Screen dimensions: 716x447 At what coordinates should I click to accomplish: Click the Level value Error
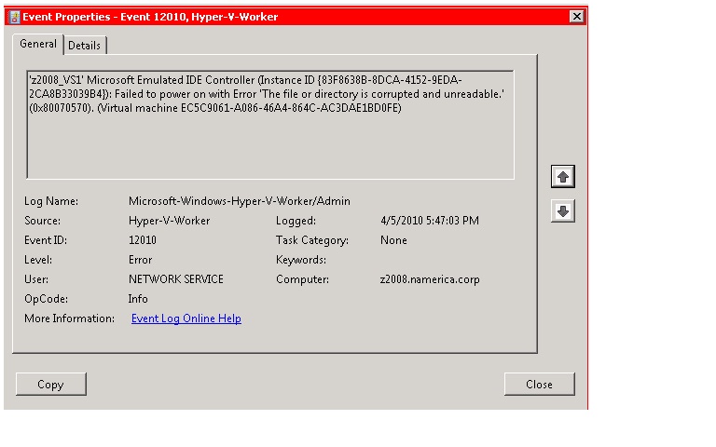coord(140,260)
